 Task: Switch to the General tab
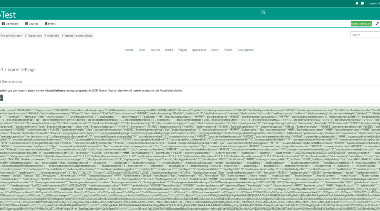(129, 50)
